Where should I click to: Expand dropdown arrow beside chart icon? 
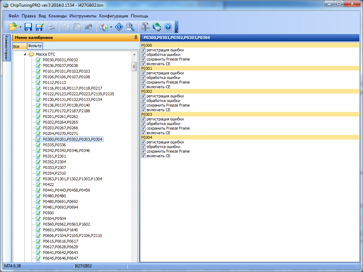coord(111,27)
